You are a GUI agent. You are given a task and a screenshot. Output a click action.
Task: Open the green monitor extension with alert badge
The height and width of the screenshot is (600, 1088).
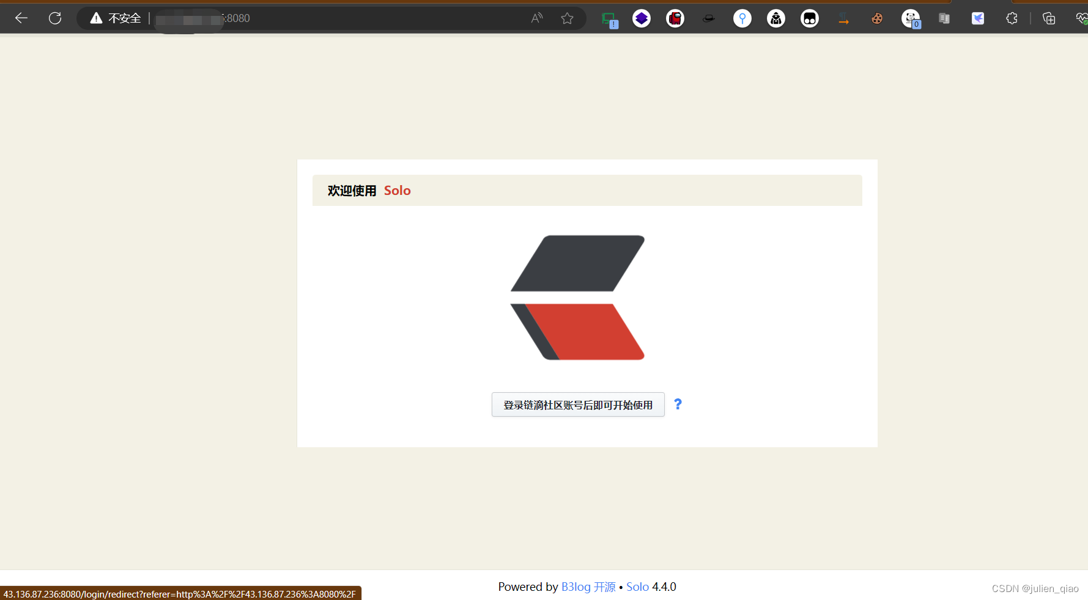(610, 20)
